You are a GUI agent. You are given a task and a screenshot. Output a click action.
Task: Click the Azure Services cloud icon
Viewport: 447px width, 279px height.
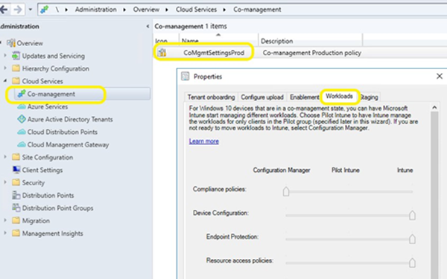22,106
